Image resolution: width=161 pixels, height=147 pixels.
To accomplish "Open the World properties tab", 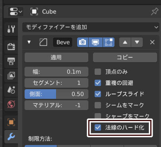I will tap(11, 104).
